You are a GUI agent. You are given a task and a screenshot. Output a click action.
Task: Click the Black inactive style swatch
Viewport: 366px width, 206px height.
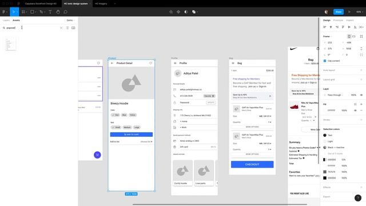[x=325, y=148]
